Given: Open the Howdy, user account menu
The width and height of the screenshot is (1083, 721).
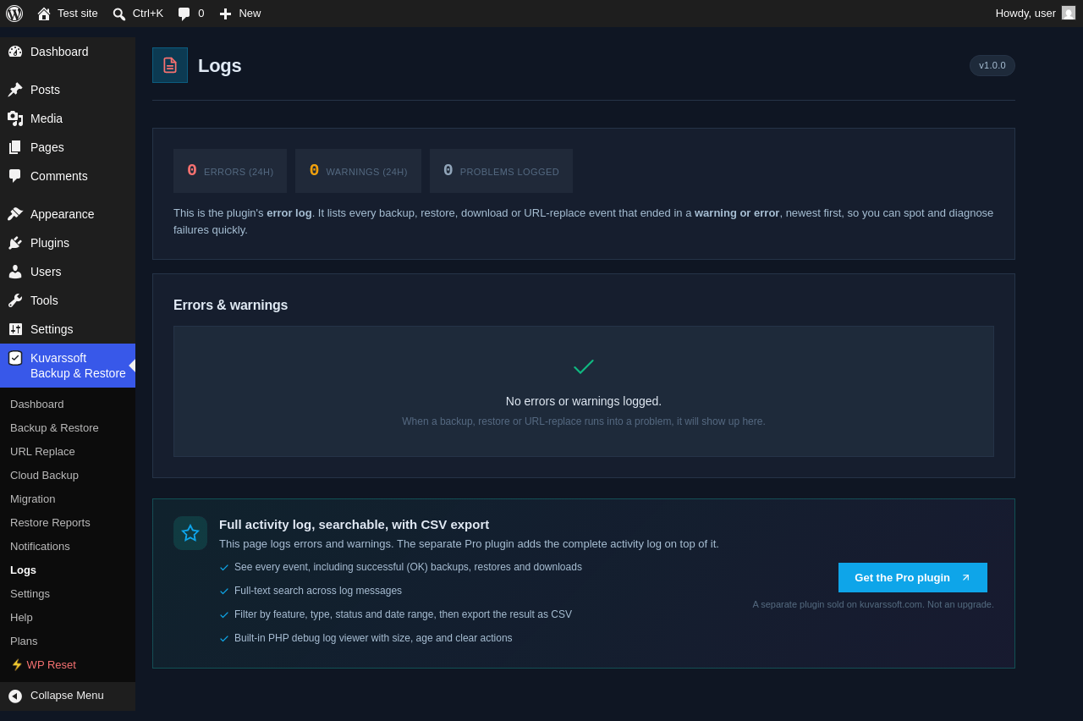Looking at the screenshot, I should click(1035, 14).
